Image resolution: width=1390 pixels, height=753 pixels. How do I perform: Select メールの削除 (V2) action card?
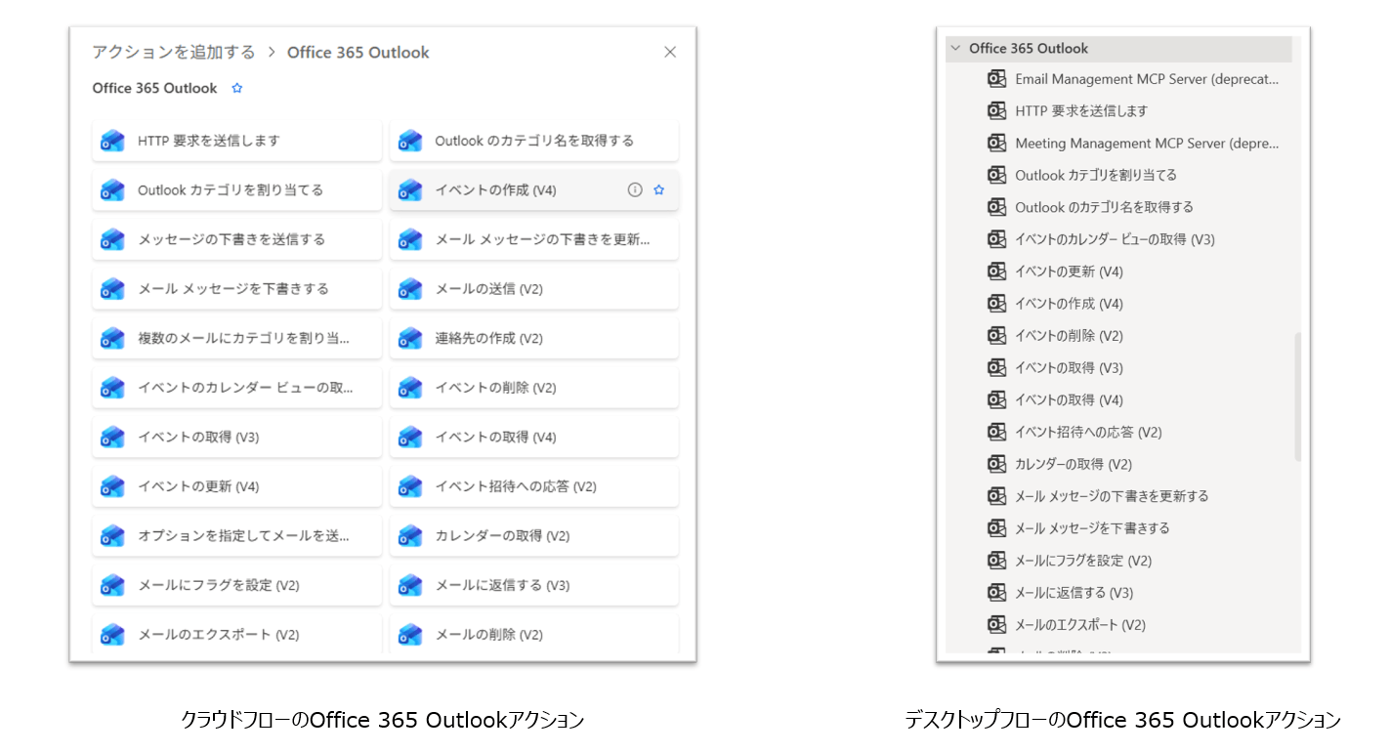coord(533,635)
